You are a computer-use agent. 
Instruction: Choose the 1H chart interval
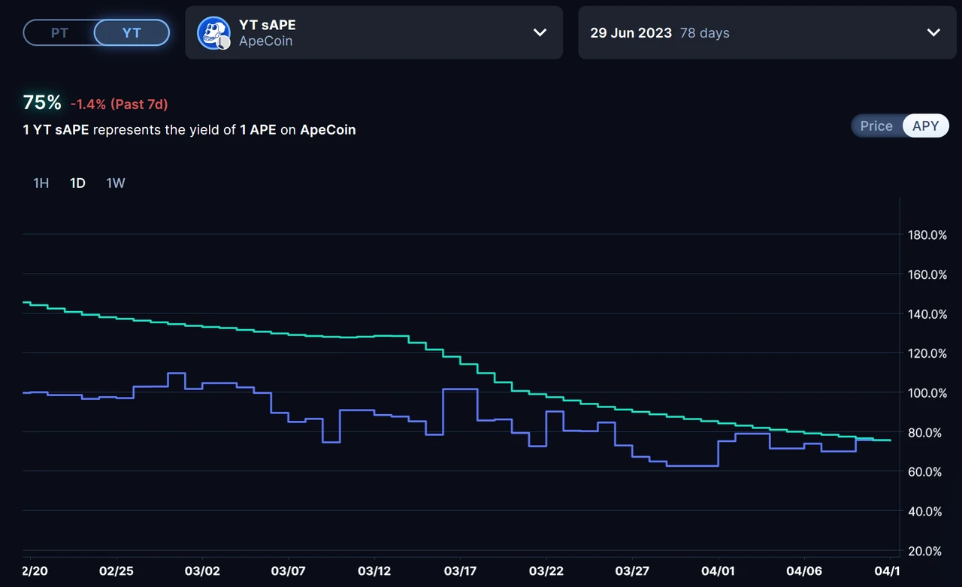41,183
